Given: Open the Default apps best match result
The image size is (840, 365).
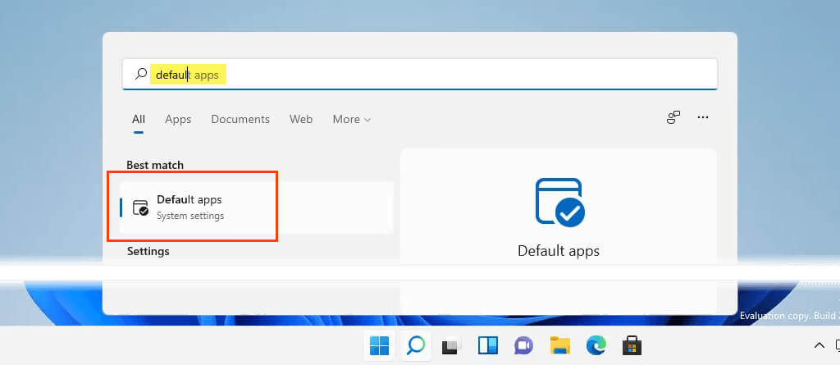Looking at the screenshot, I should [257, 208].
